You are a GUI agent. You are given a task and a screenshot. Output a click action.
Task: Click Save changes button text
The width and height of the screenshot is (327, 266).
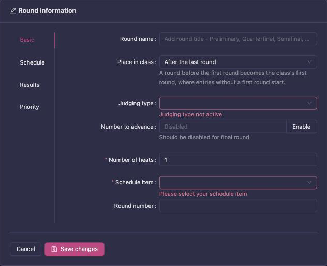tap(79, 249)
